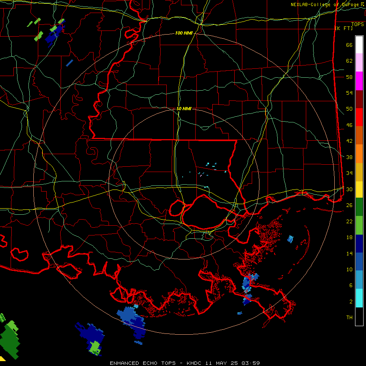This screenshot has height=366, width=366.
Task: Click the "50" legend value
Action: coord(349,109)
